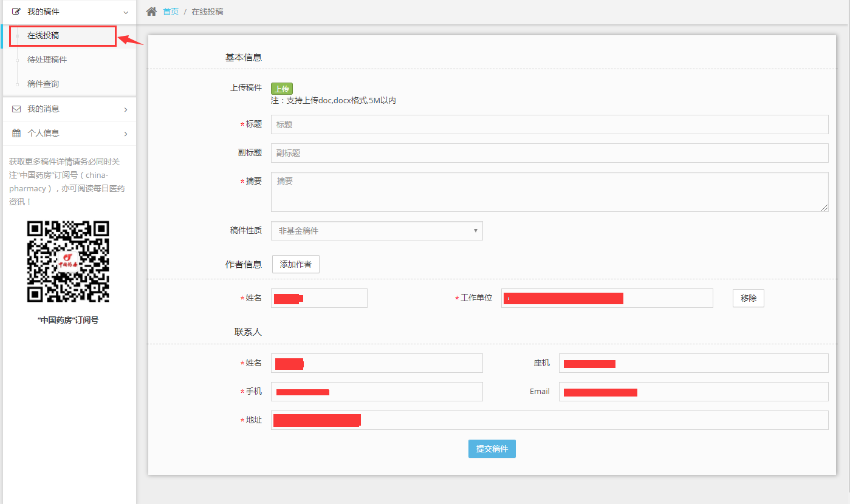Click the envelope icon beside 我的消息
This screenshot has width=850, height=504.
point(16,109)
